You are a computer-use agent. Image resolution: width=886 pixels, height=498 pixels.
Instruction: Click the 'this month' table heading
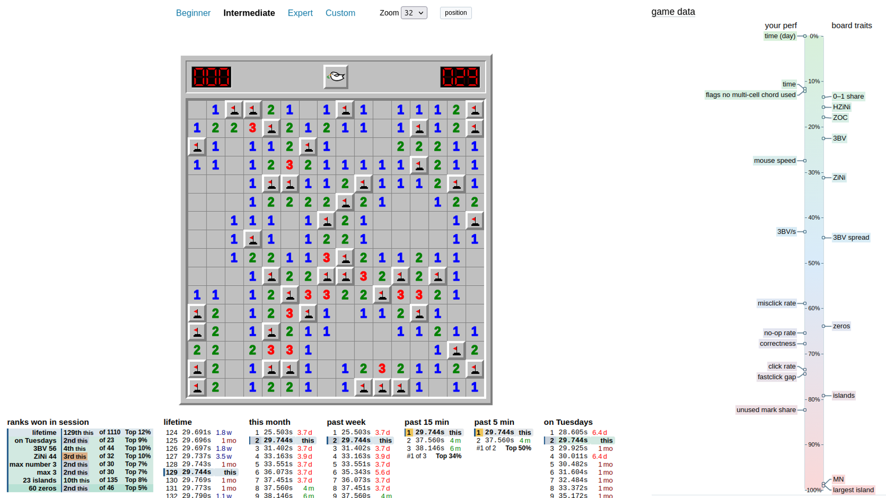270,422
